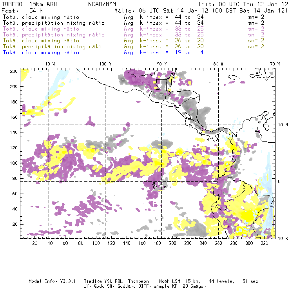
Task: Select the olive 'Total precipitation mixing ratio' legend entry
Action: point(54,46)
